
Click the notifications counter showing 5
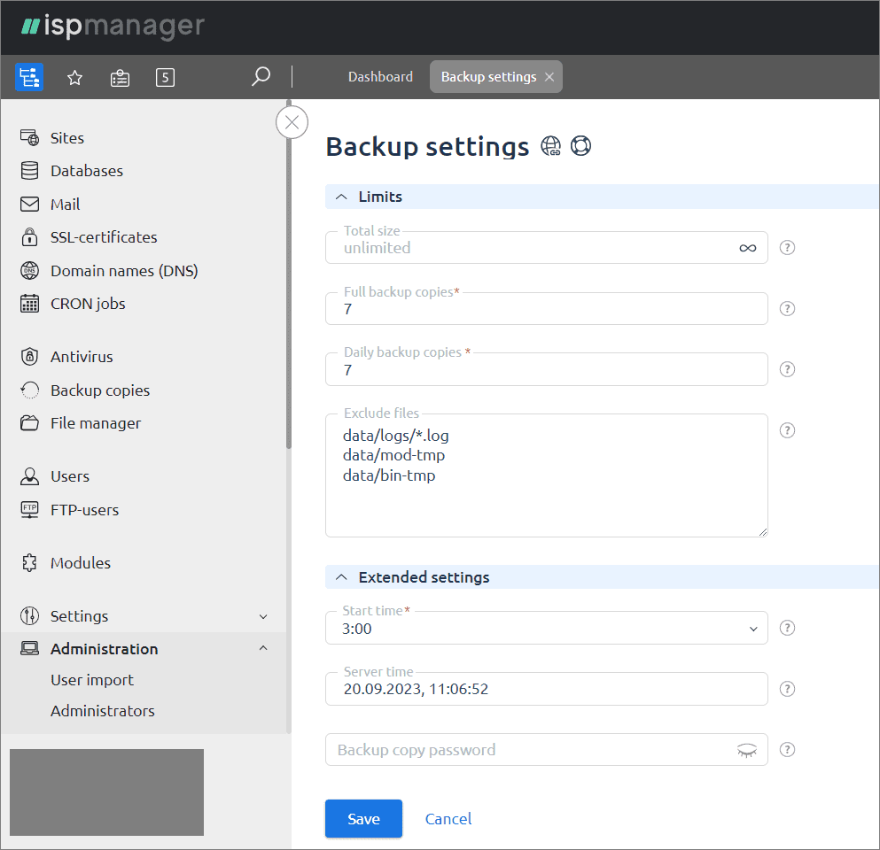(165, 77)
